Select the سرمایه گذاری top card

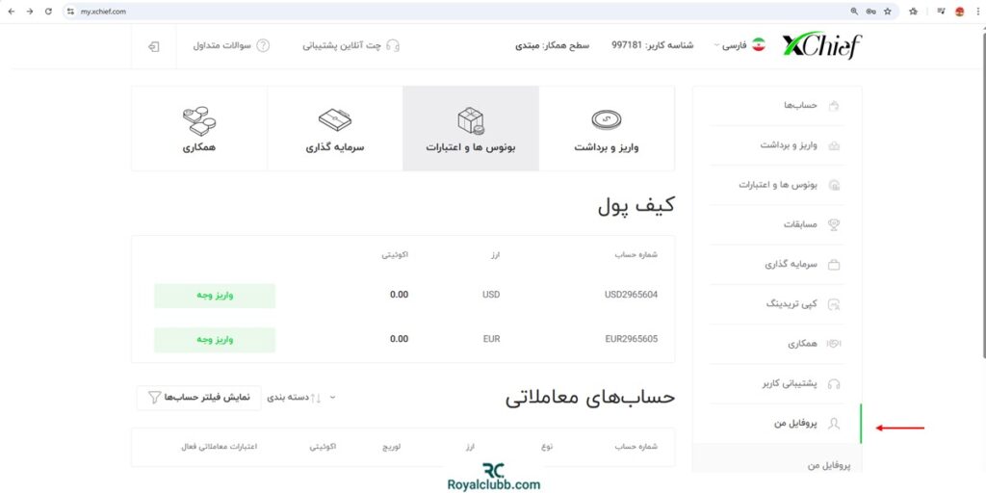[334, 128]
